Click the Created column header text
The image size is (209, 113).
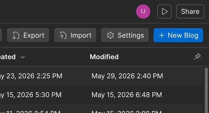point(8,57)
